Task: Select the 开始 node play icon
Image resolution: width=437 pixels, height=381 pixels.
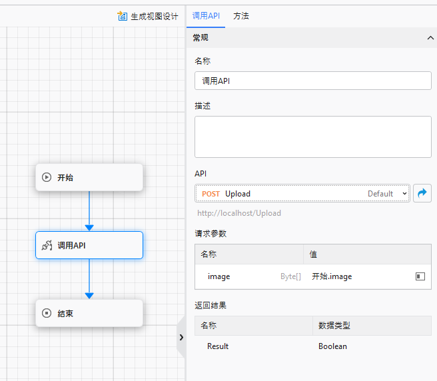Action: pyautogui.click(x=47, y=177)
